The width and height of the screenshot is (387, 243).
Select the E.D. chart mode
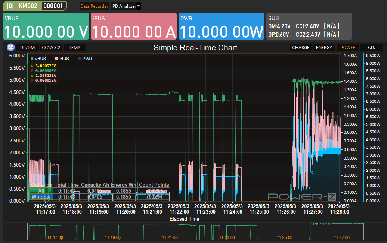click(371, 48)
